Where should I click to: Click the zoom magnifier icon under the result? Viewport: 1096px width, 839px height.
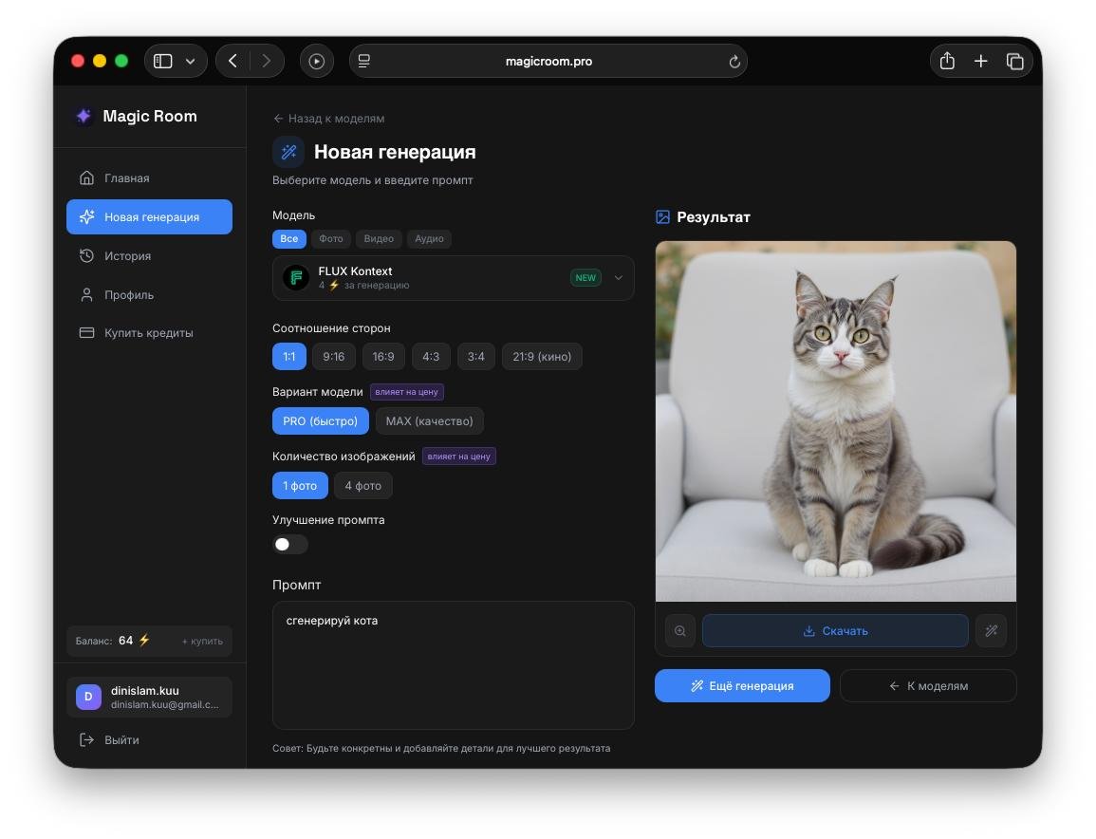tap(680, 630)
